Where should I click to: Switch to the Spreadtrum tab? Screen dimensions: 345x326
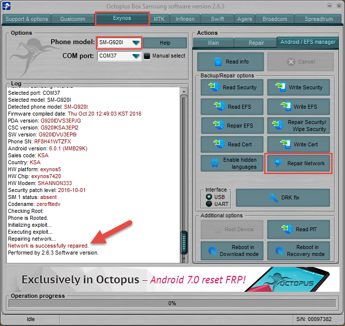319,19
